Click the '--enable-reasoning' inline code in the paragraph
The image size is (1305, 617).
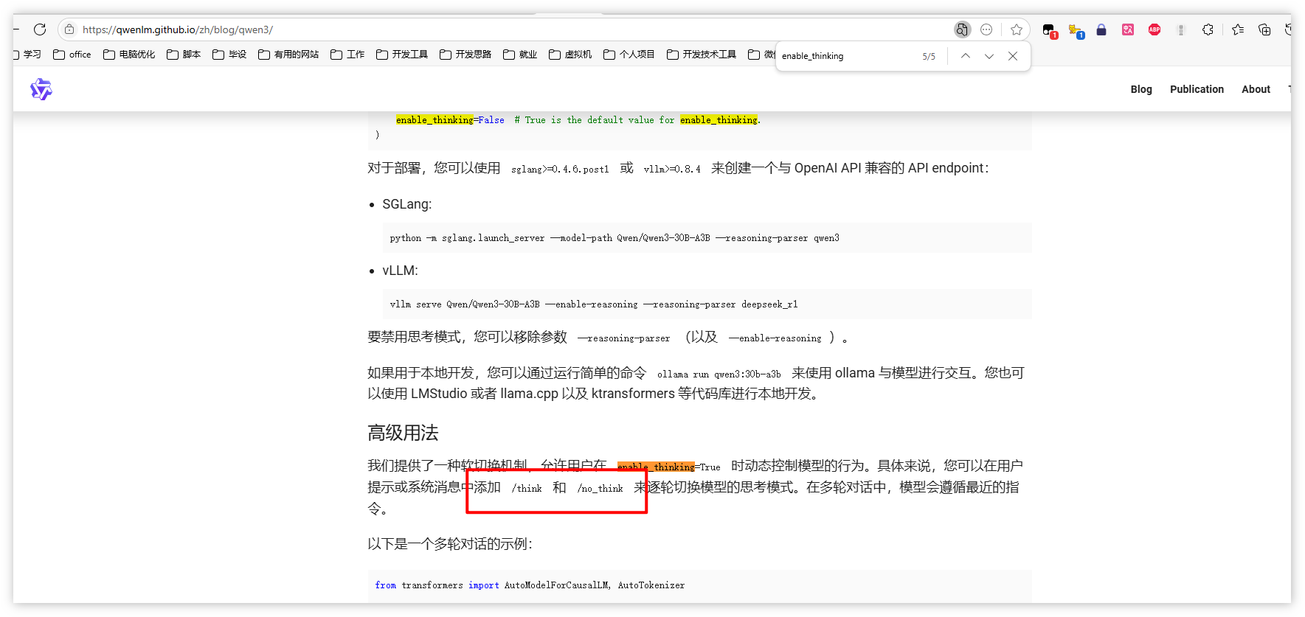(775, 338)
